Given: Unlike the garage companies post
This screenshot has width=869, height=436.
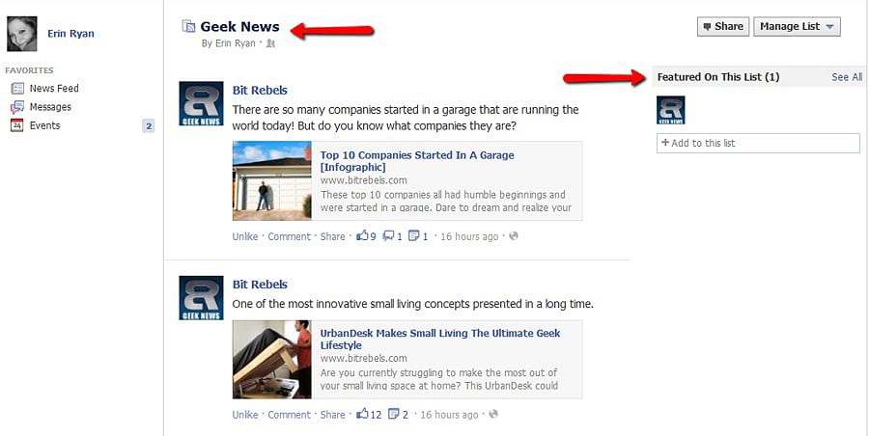Looking at the screenshot, I should pos(245,236).
